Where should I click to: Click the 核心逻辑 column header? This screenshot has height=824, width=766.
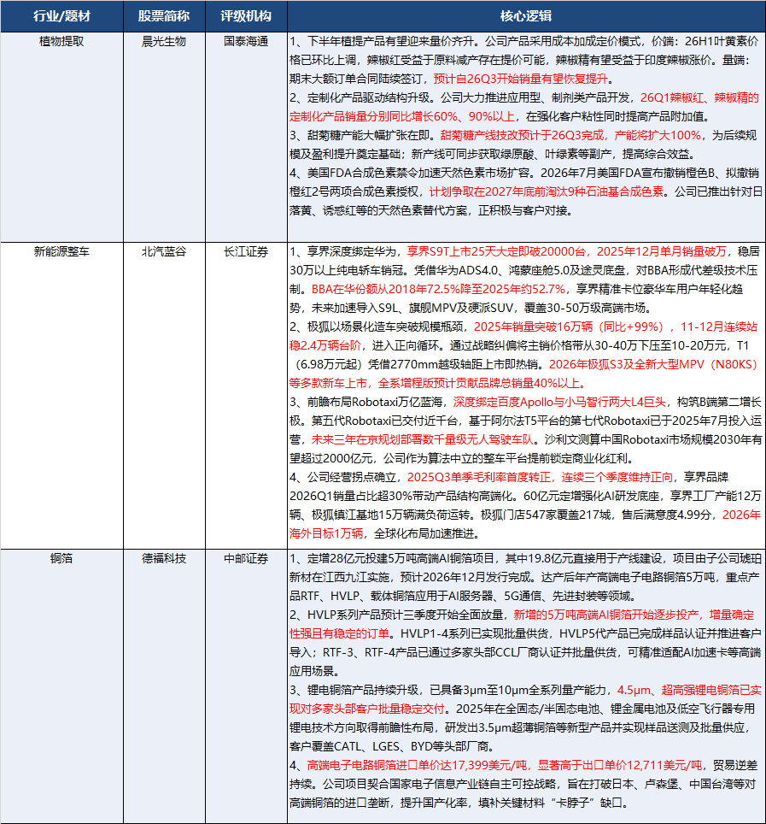[x=526, y=16]
